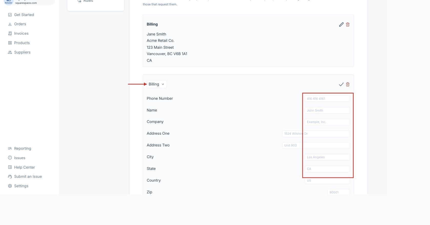Click Submit an Issue
The image size is (430, 225).
(28, 177)
